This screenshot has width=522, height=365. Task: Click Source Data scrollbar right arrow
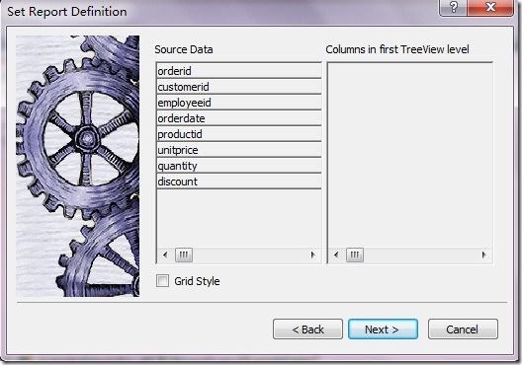(312, 255)
